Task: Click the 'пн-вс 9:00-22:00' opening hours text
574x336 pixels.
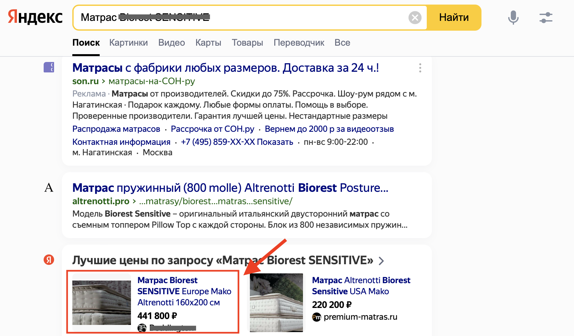Action: (336, 142)
